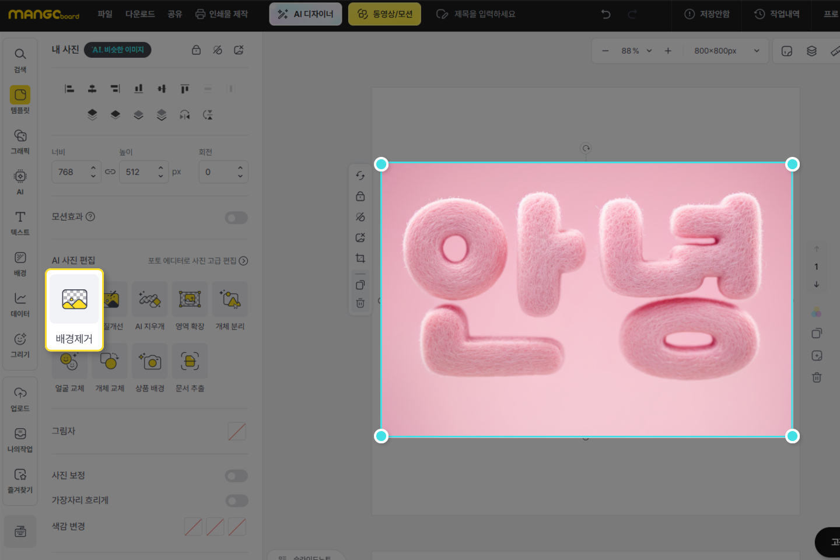
Task: Open 텍스트 text sidebar panel
Action: click(x=20, y=223)
